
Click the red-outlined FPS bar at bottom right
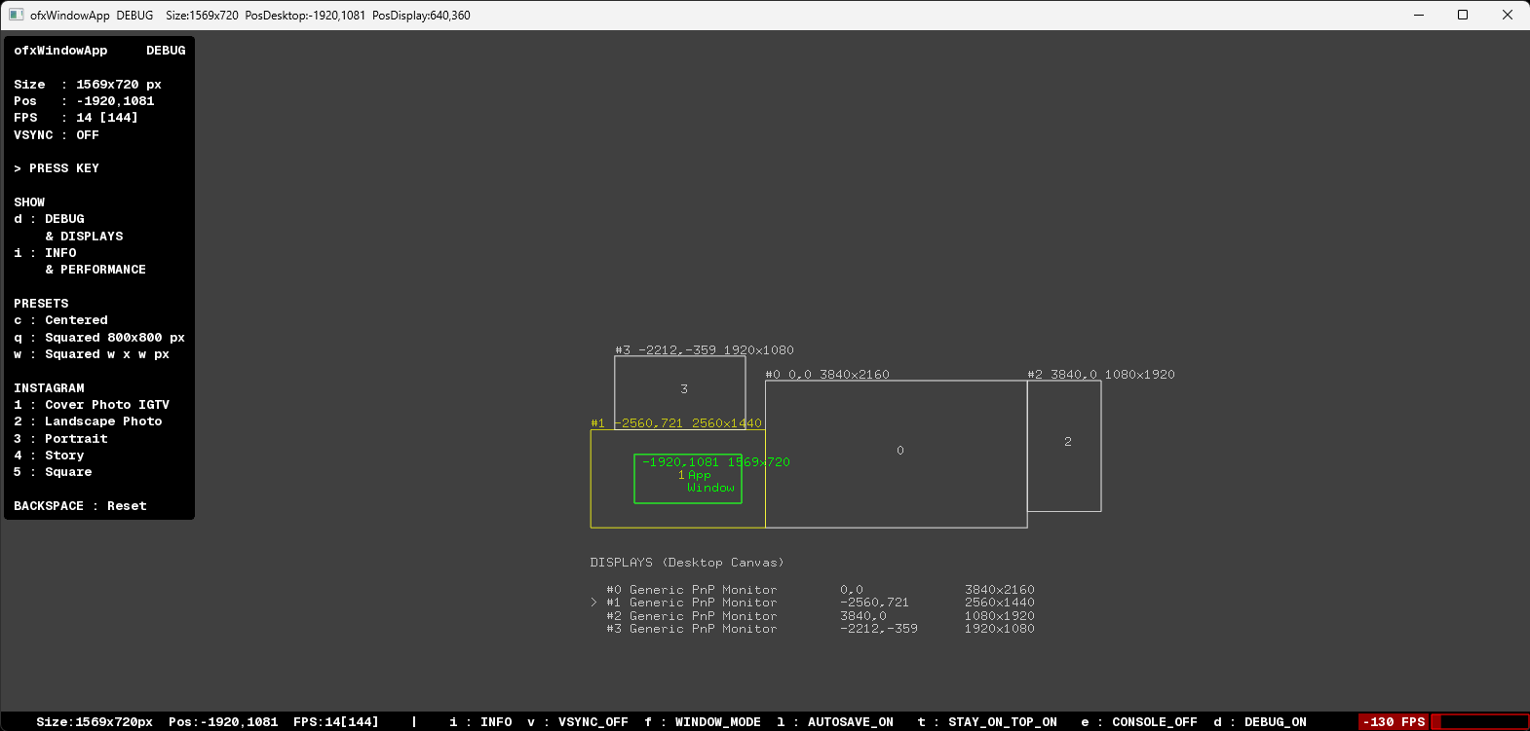pos(1479,722)
